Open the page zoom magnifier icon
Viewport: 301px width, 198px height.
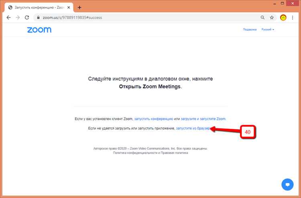pos(262,18)
